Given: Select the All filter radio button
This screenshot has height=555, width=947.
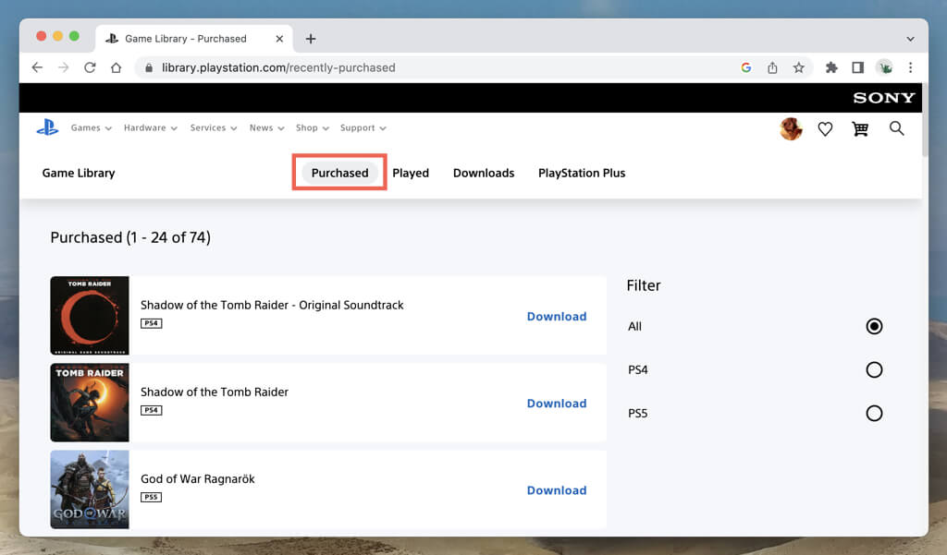Looking at the screenshot, I should (873, 326).
